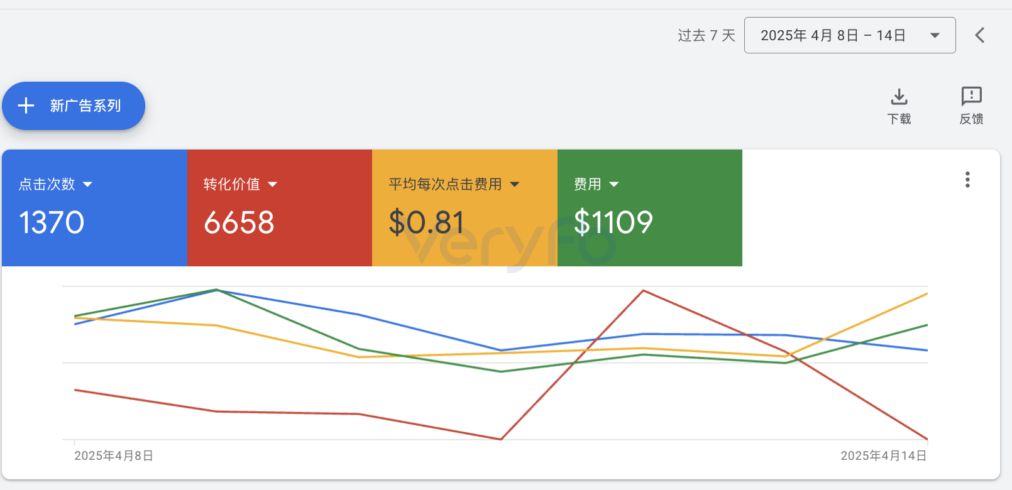
Task: Expand the Conversion value (转化价值) metric dropdown
Action: click(x=272, y=184)
